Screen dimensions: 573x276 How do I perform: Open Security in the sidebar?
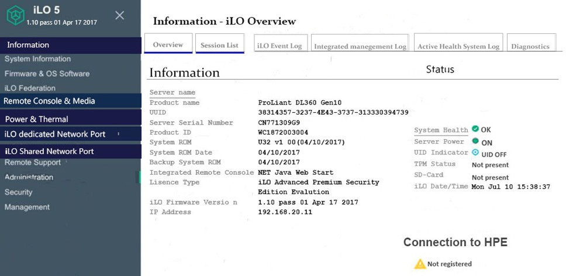pos(18,192)
